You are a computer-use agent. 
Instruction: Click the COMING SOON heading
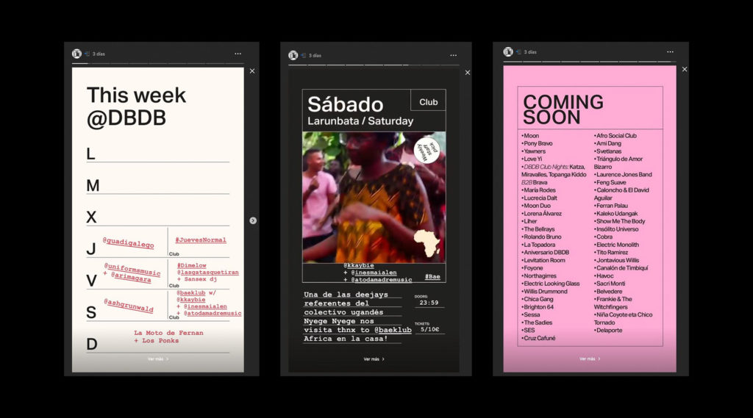point(563,109)
